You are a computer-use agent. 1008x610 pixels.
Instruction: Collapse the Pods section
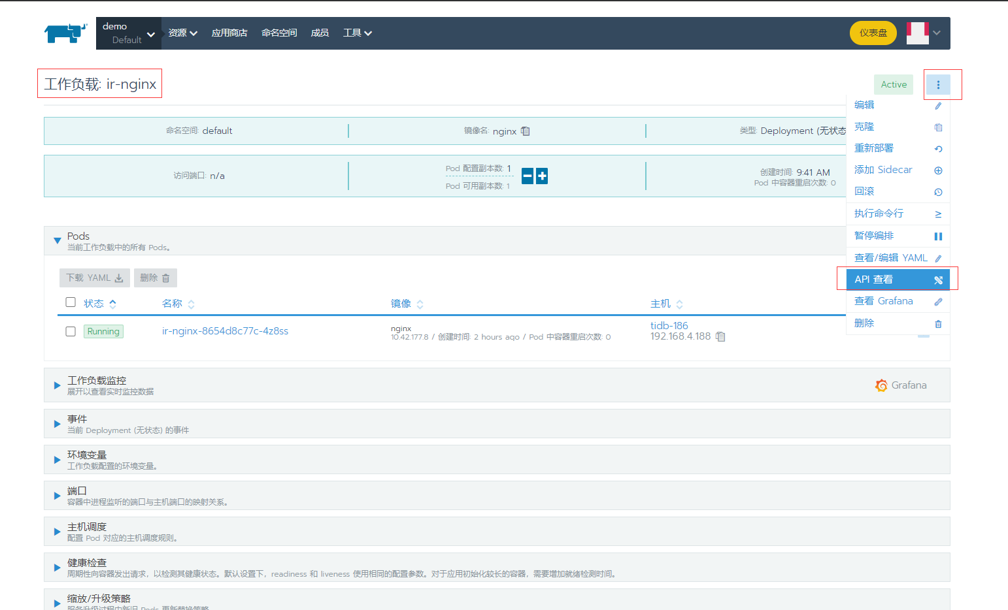pos(58,241)
